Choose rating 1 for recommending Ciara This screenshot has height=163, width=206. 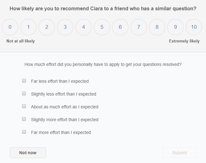pyautogui.click(x=28, y=27)
